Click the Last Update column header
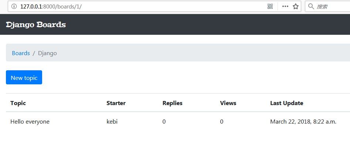The image size is (350, 155). (x=286, y=103)
